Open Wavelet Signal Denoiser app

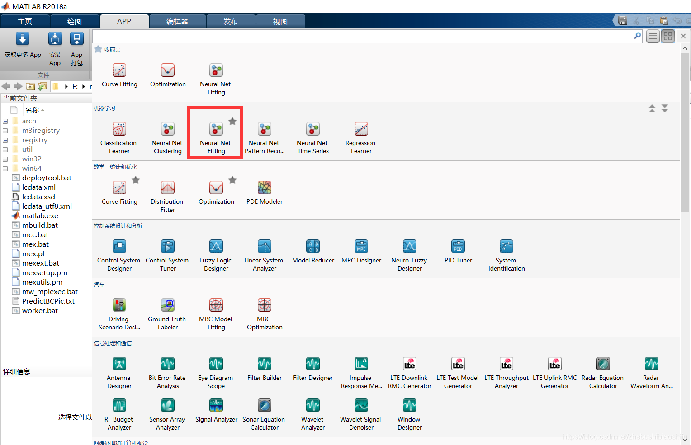point(361,414)
